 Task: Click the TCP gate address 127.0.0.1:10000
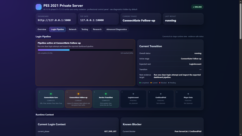coord(92,20)
